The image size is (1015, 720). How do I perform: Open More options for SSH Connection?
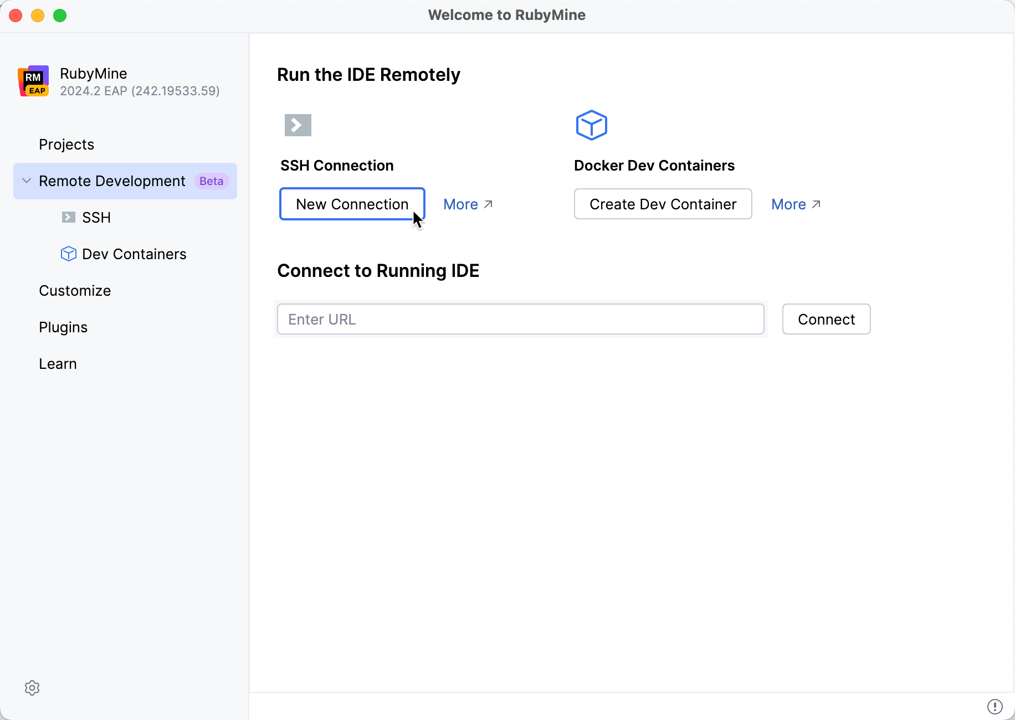[x=461, y=204]
